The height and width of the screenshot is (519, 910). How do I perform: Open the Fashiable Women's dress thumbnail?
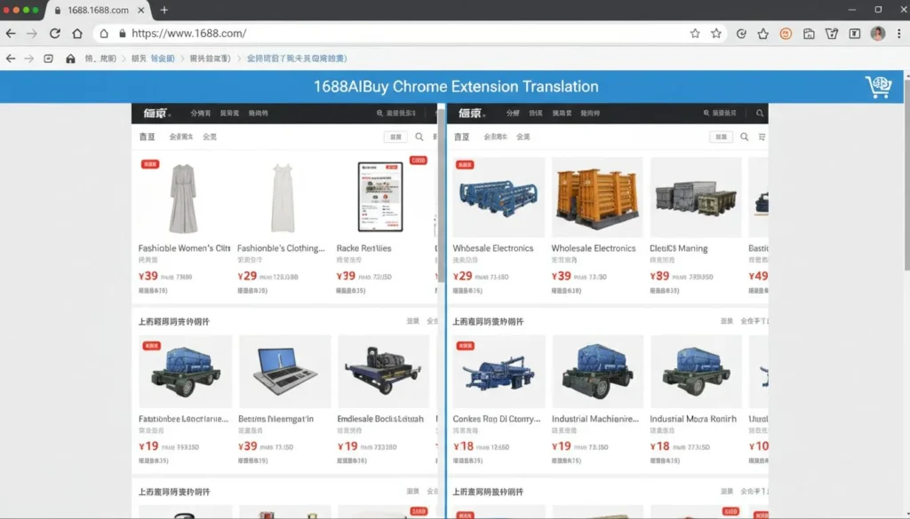point(183,197)
